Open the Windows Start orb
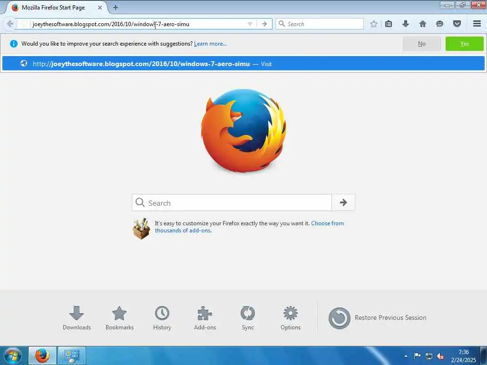Screen dimensions: 487x365 pyautogui.click(x=13, y=355)
